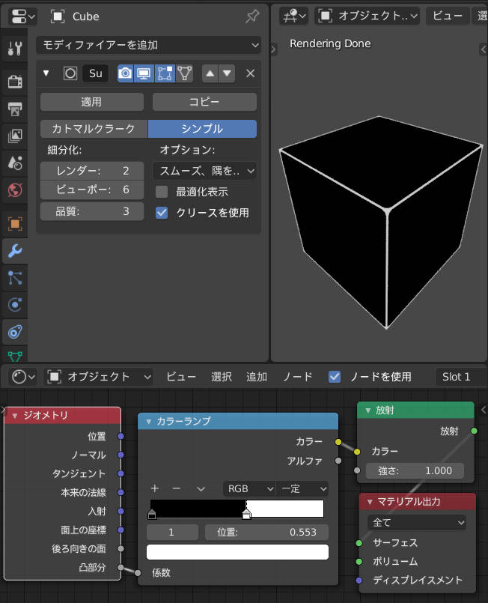Screen dimensions: 488x603
Task: Remove color stop with minus icon
Action: coord(177,488)
